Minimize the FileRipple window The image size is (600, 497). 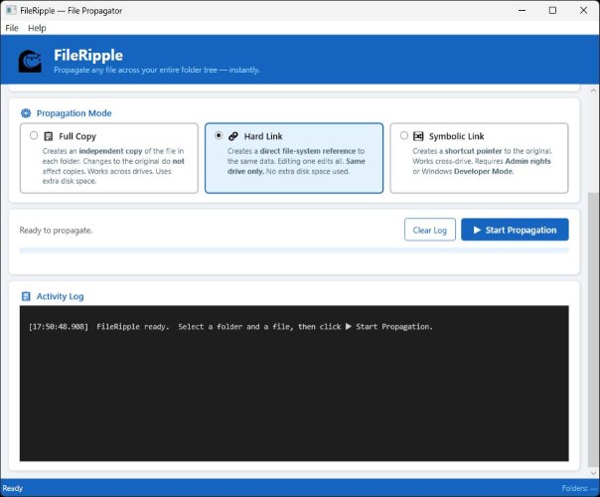522,10
